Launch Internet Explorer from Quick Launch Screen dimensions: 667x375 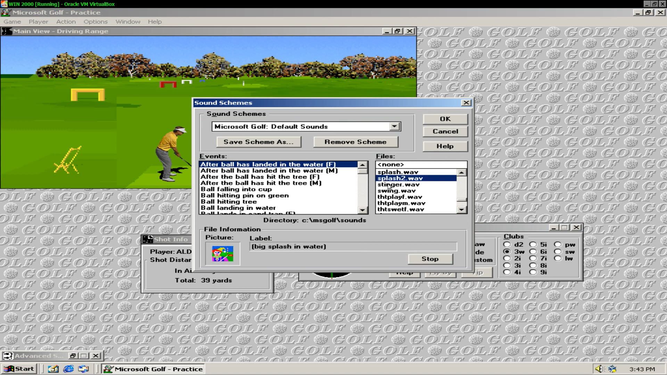(x=68, y=369)
